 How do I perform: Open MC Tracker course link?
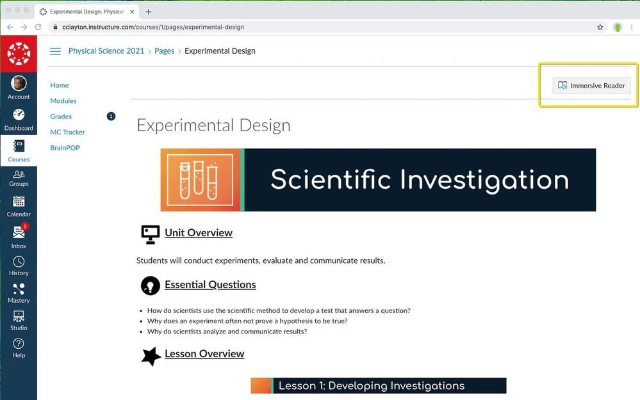tap(67, 132)
